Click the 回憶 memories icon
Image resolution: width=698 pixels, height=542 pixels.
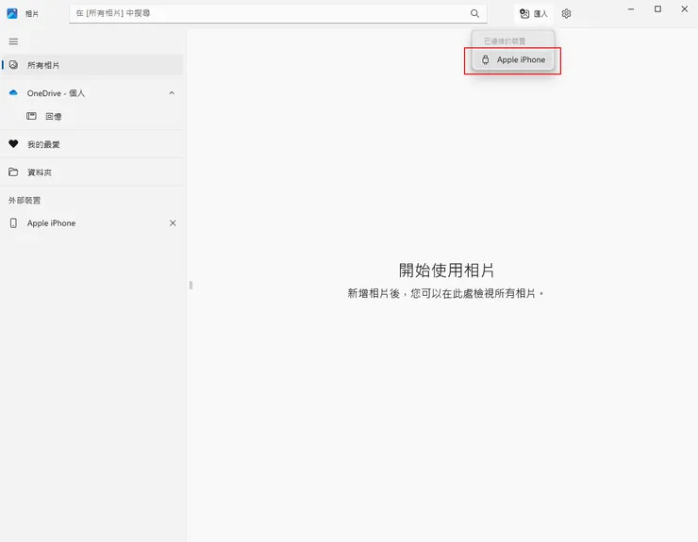click(31, 116)
